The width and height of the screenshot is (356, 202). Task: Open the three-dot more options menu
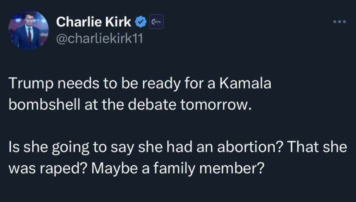[338, 22]
